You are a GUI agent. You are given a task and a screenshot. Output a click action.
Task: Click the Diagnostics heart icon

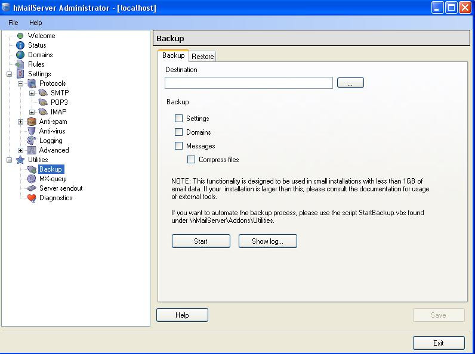pyautogui.click(x=32, y=198)
